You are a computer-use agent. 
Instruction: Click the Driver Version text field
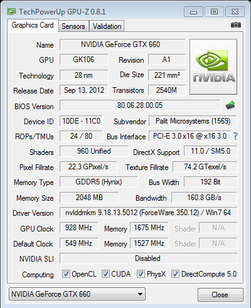tap(148, 213)
